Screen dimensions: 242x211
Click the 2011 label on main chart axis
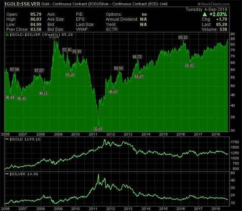click(93, 134)
